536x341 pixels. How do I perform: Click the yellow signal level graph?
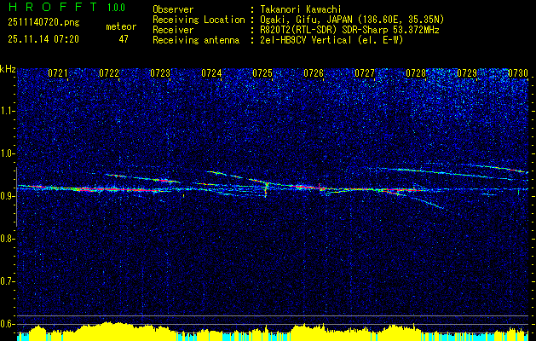tap(268, 332)
